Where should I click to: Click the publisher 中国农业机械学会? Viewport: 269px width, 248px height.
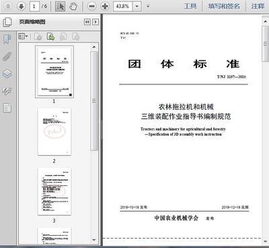click(x=176, y=218)
